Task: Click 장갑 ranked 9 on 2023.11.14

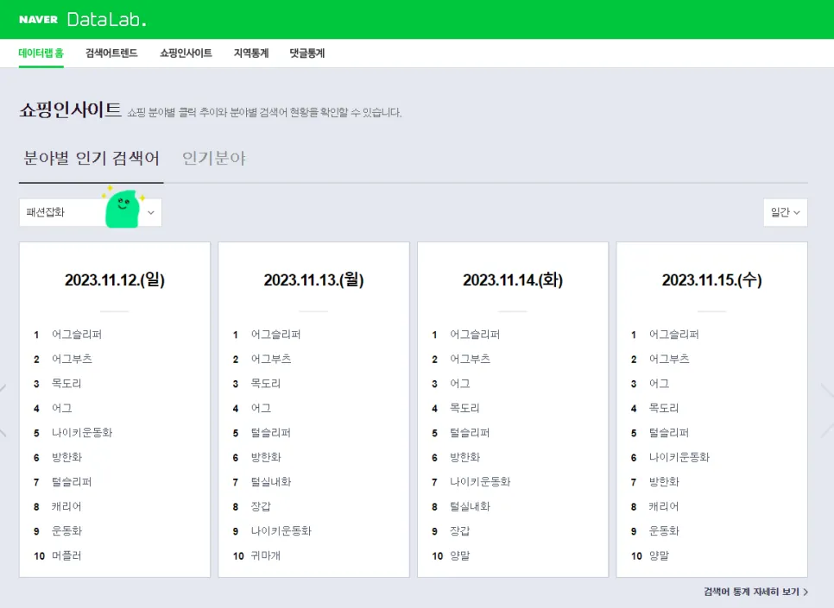Action: click(x=460, y=531)
